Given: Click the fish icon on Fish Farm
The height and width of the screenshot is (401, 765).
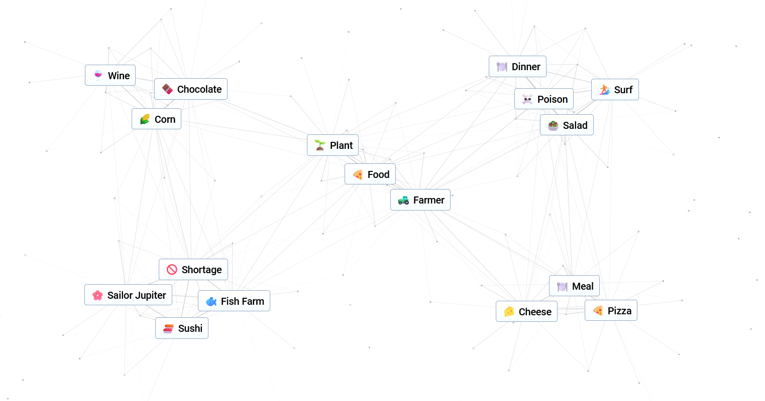Looking at the screenshot, I should point(211,301).
